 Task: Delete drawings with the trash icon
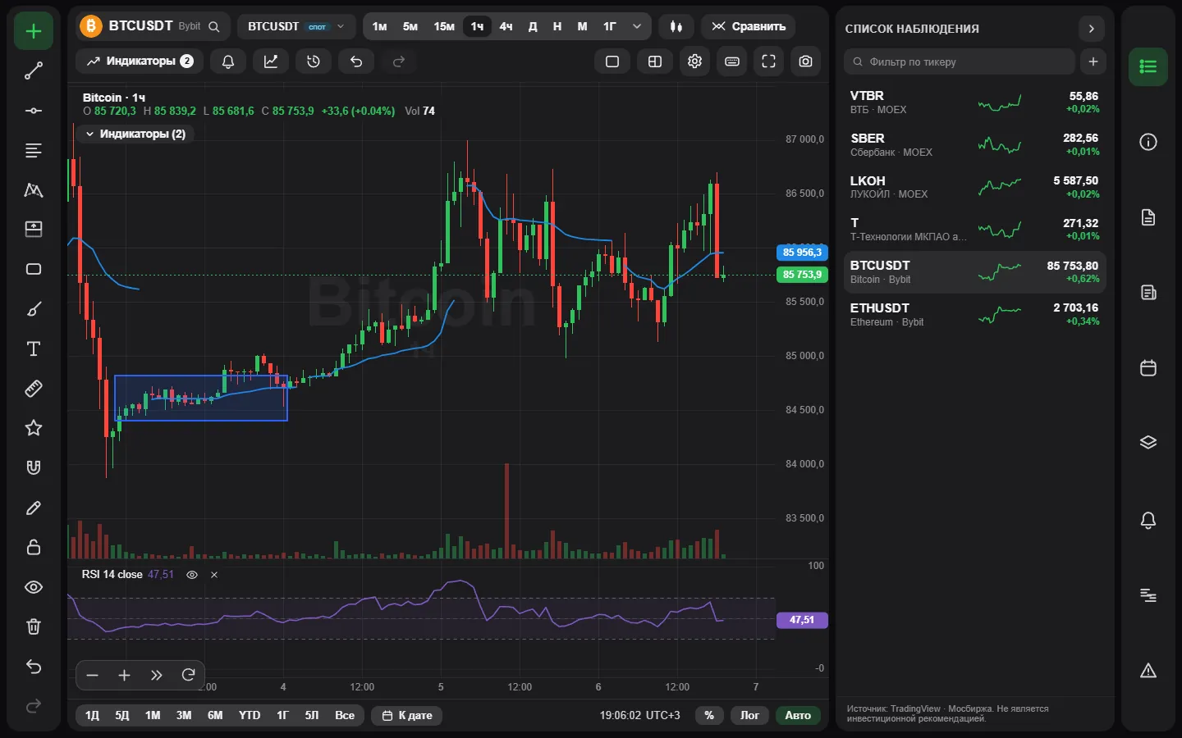click(x=34, y=626)
